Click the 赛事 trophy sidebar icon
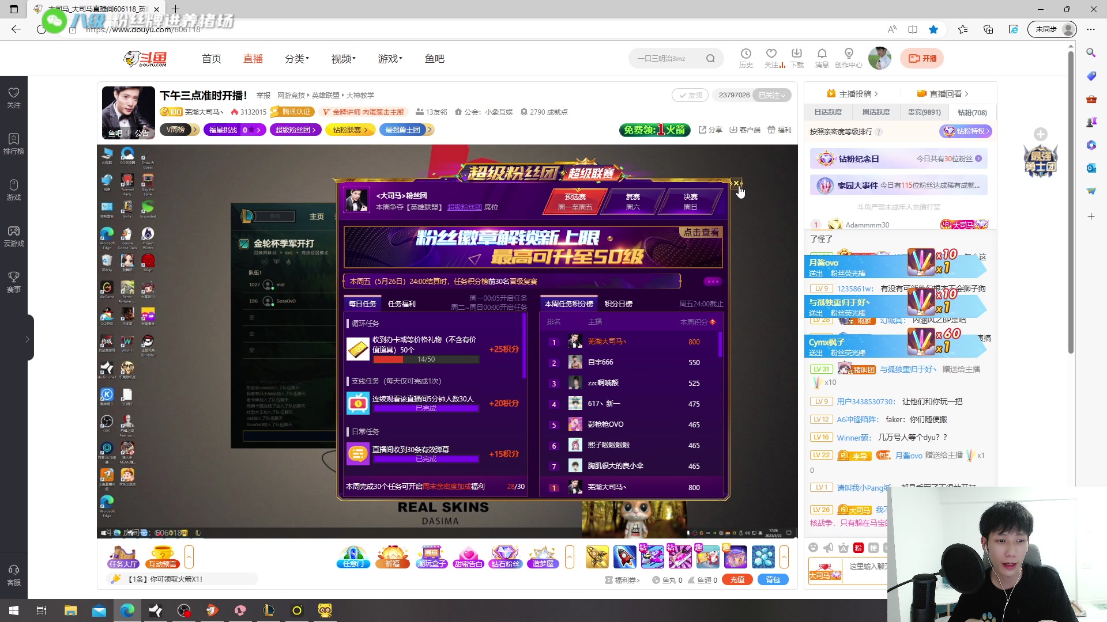1107x622 pixels. point(14,282)
